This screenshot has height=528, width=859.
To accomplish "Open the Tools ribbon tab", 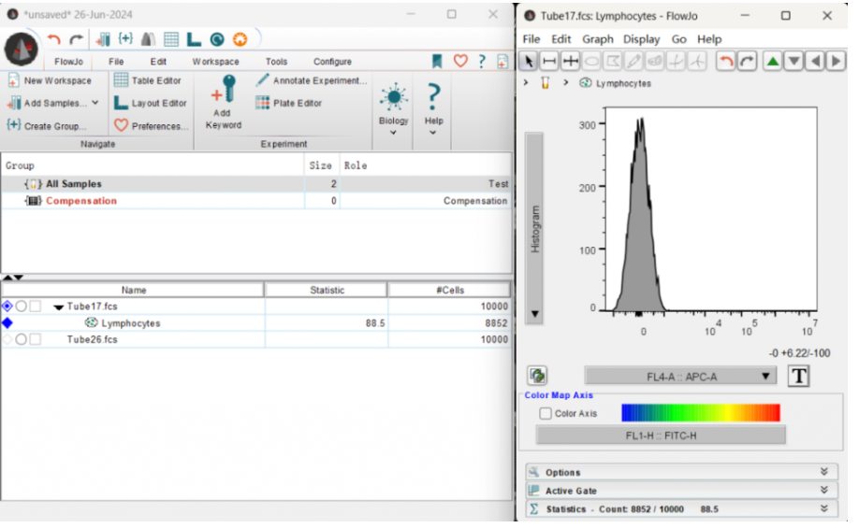I will pyautogui.click(x=276, y=62).
